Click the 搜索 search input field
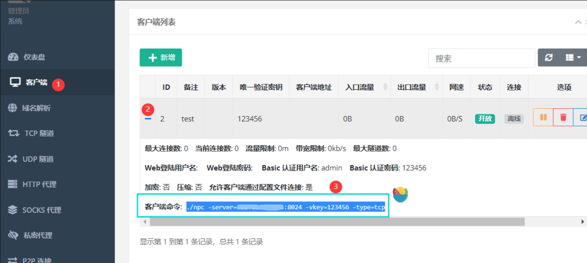This screenshot has height=263, width=587. pos(481,58)
